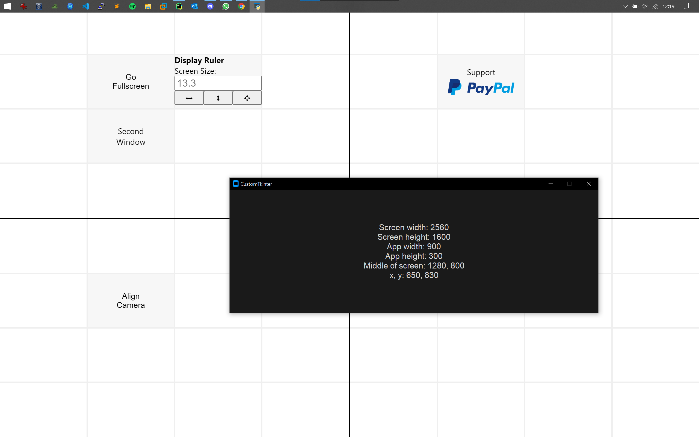This screenshot has height=437, width=699.
Task: Open Visual Studio Code from taskbar
Action: [x=85, y=6]
